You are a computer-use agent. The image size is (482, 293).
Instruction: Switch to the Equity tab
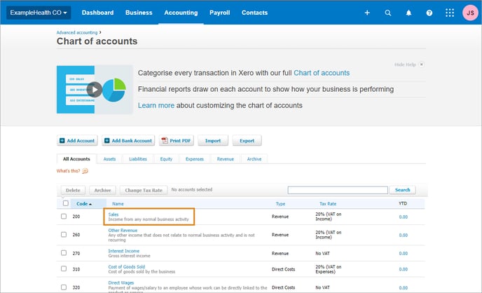[x=166, y=159]
